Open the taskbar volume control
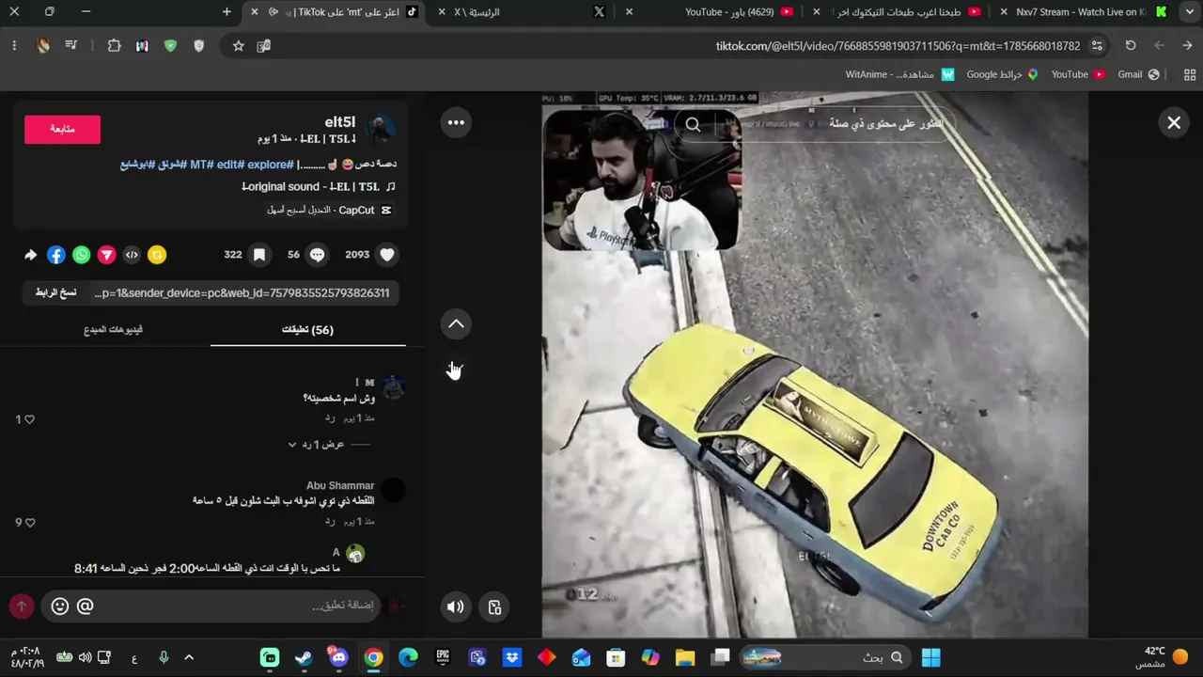Viewport: 1203px width, 677px height. click(x=85, y=657)
